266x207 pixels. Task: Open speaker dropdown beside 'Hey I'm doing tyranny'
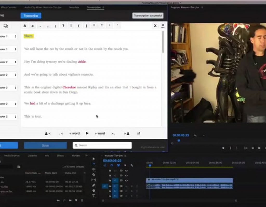(8, 62)
